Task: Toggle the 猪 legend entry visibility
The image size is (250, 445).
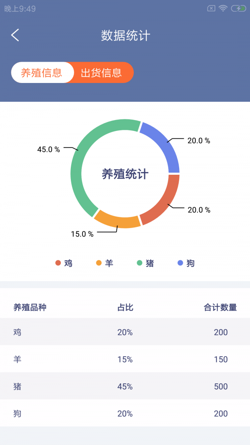Action: tap(145, 263)
